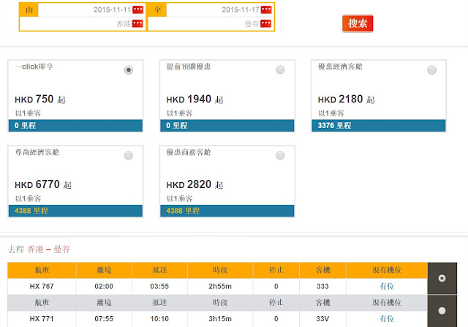The width and height of the screenshot is (468, 327).
Task: Select the 尊尚經濟客艙 HKD 6770 fare radio
Action: [129, 155]
